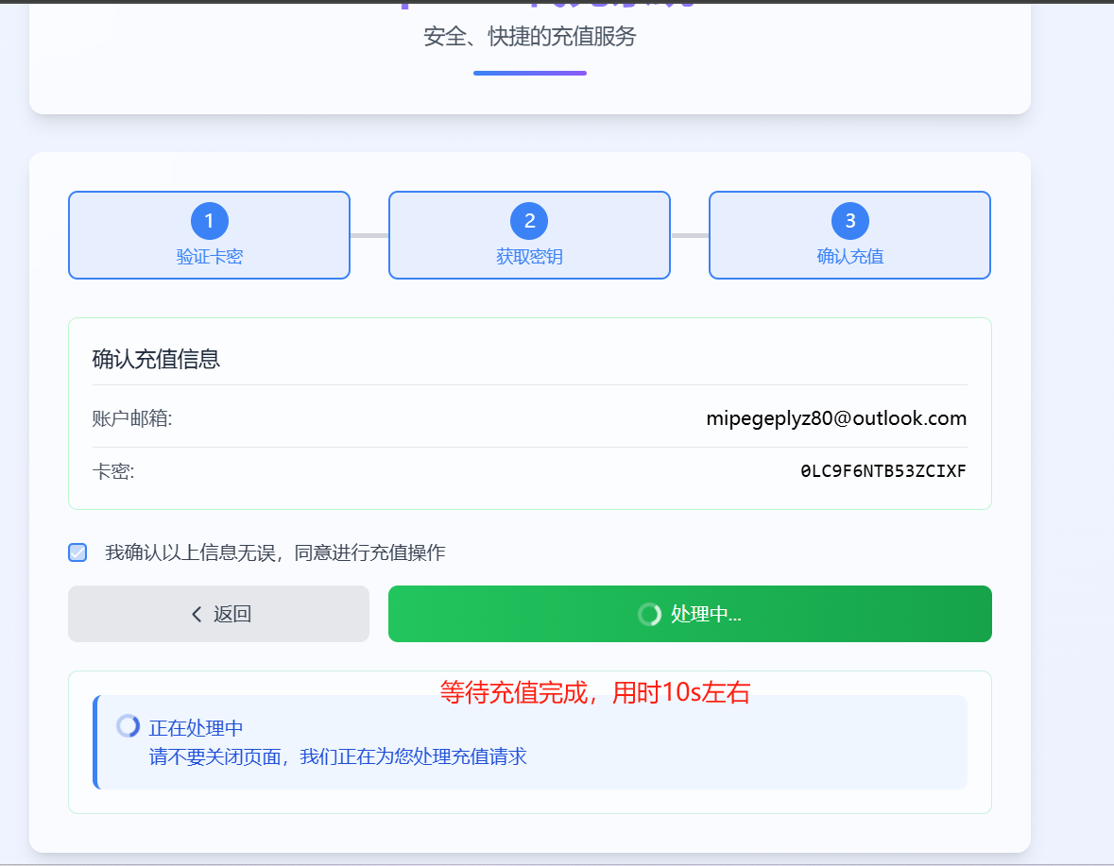Click the 卡密: label
The width and height of the screenshot is (1114, 866).
pos(113,471)
